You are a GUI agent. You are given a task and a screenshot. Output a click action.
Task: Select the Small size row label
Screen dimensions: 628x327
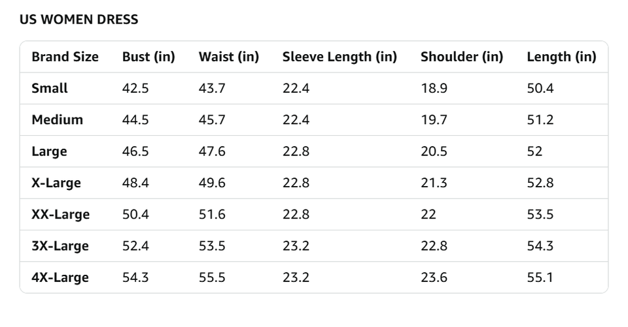50,88
